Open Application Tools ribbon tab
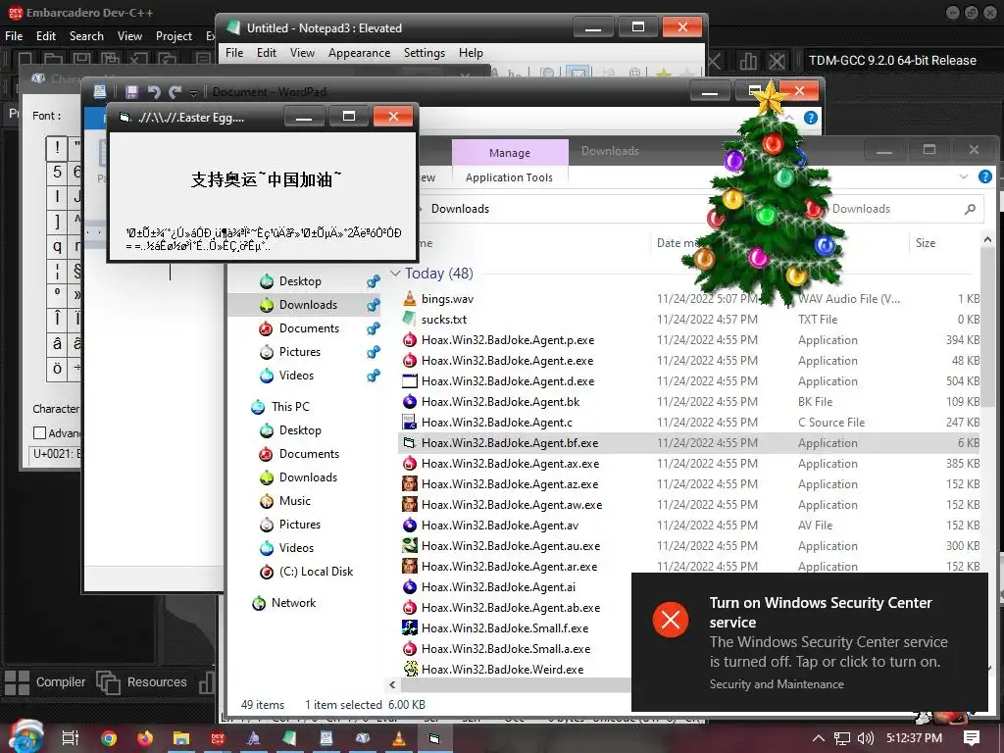 coord(509,177)
